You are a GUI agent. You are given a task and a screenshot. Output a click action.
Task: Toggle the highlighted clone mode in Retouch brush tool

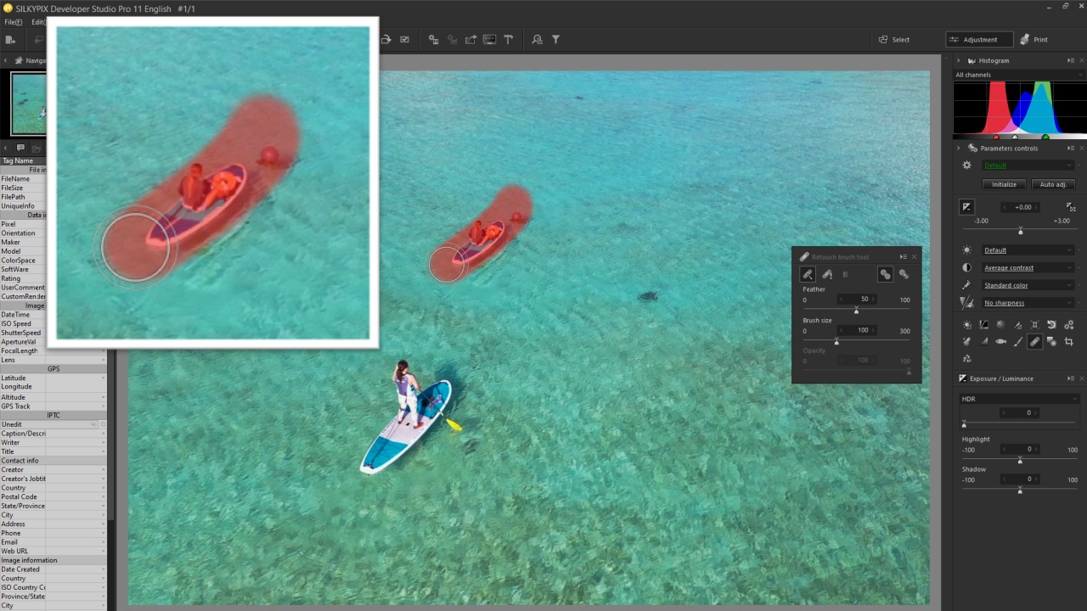885,274
